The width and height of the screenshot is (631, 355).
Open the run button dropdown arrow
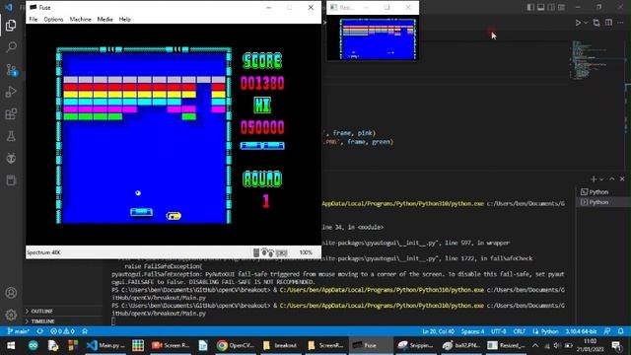(586, 23)
